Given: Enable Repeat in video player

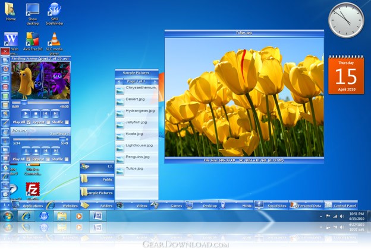Looking at the screenshot, I should (x=48, y=122).
